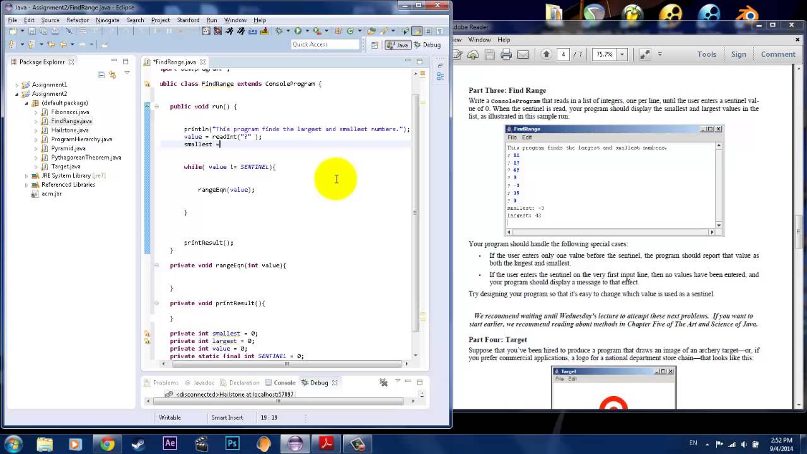
Task: Switch to the Problems tab
Action: tap(161, 383)
